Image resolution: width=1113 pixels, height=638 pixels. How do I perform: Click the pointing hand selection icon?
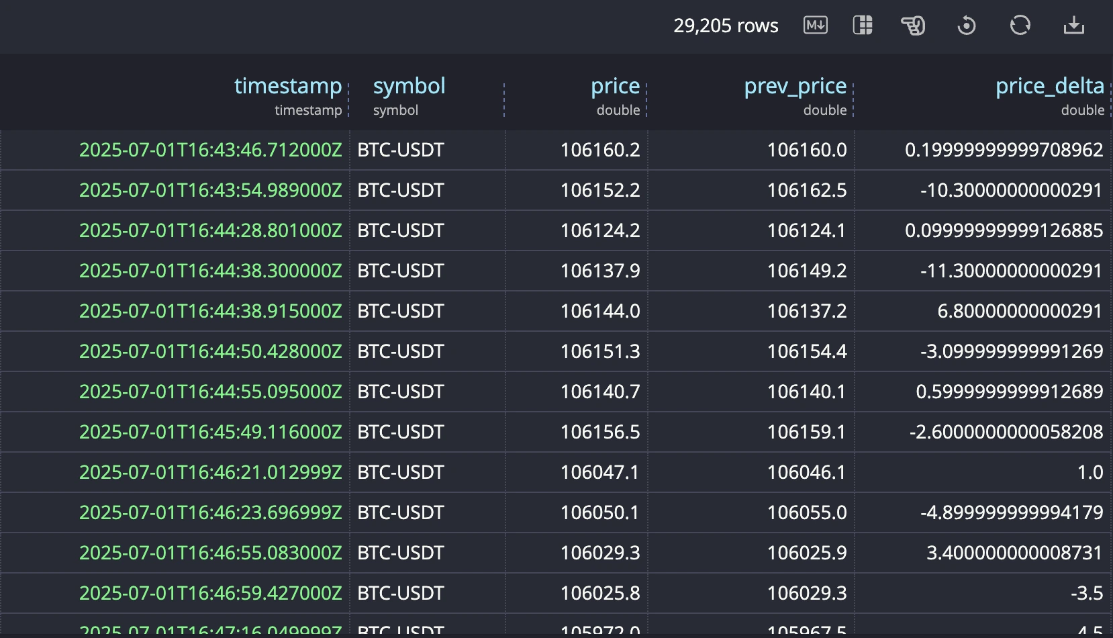coord(913,26)
